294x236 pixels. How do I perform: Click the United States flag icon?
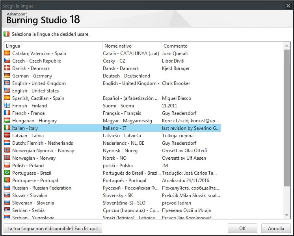point(7,90)
